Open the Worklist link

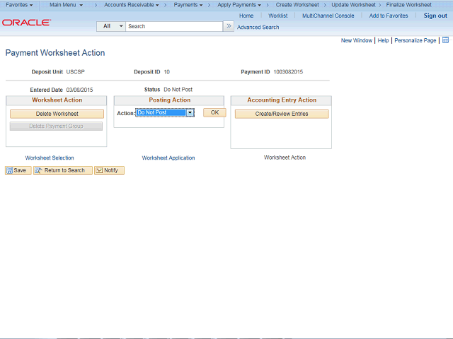277,16
